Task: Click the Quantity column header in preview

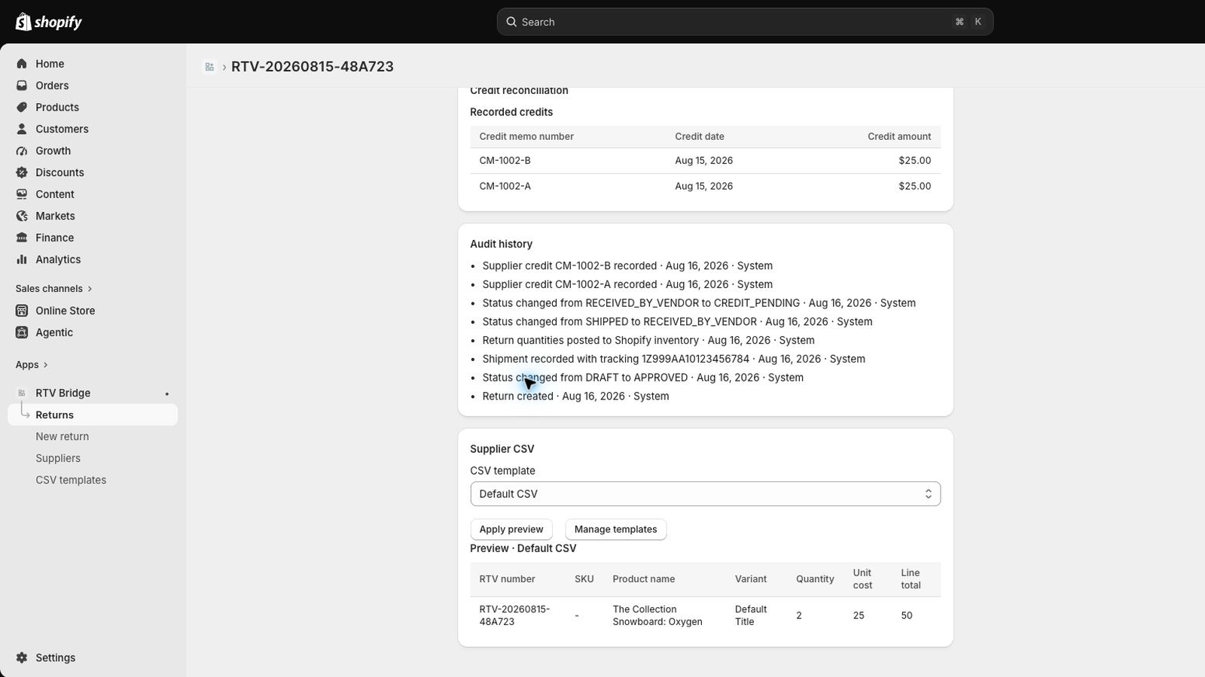Action: coord(815,579)
